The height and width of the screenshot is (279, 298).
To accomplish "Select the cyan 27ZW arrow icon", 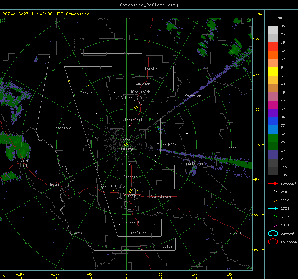I will (x=273, y=209).
